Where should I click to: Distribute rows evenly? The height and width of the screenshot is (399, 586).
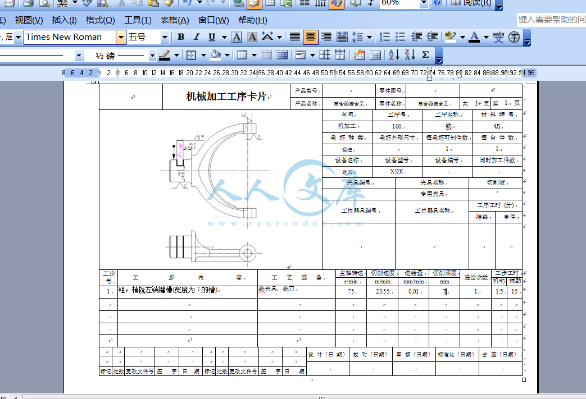(325, 55)
